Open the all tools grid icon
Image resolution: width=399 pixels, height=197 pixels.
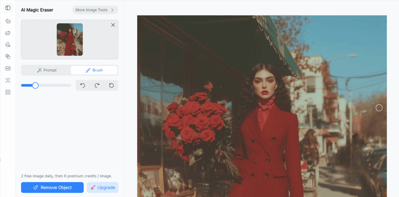pyautogui.click(x=8, y=92)
